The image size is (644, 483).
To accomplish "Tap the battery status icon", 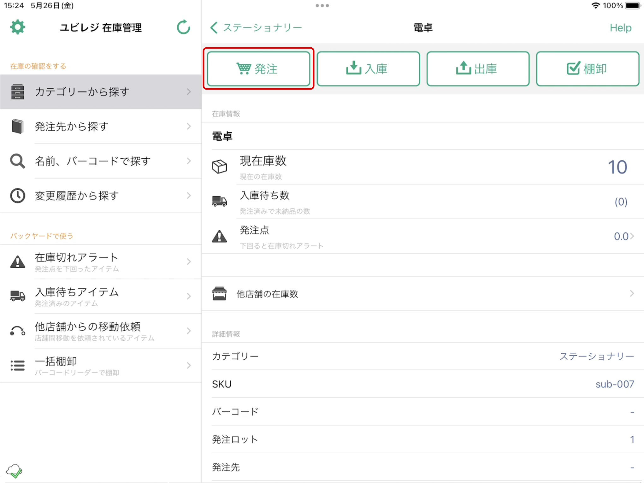I will [x=633, y=6].
